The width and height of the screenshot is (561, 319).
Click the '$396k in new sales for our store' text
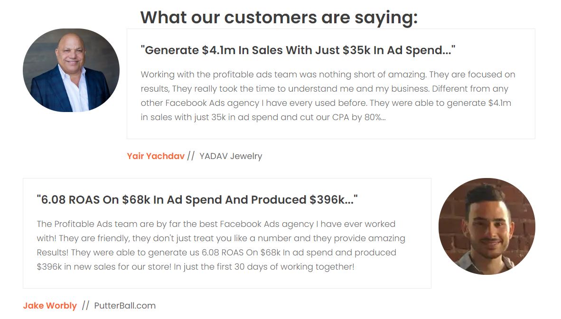tap(104, 267)
